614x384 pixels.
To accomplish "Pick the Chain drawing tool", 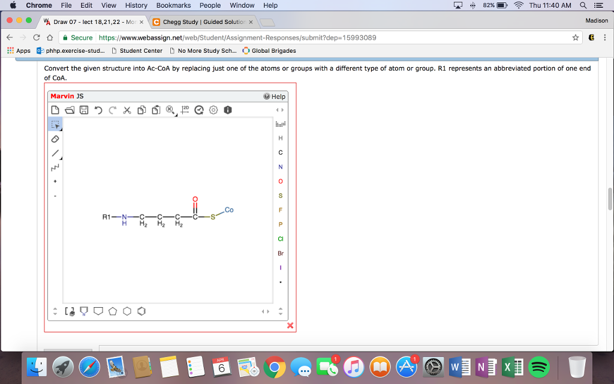I will 55,169.
